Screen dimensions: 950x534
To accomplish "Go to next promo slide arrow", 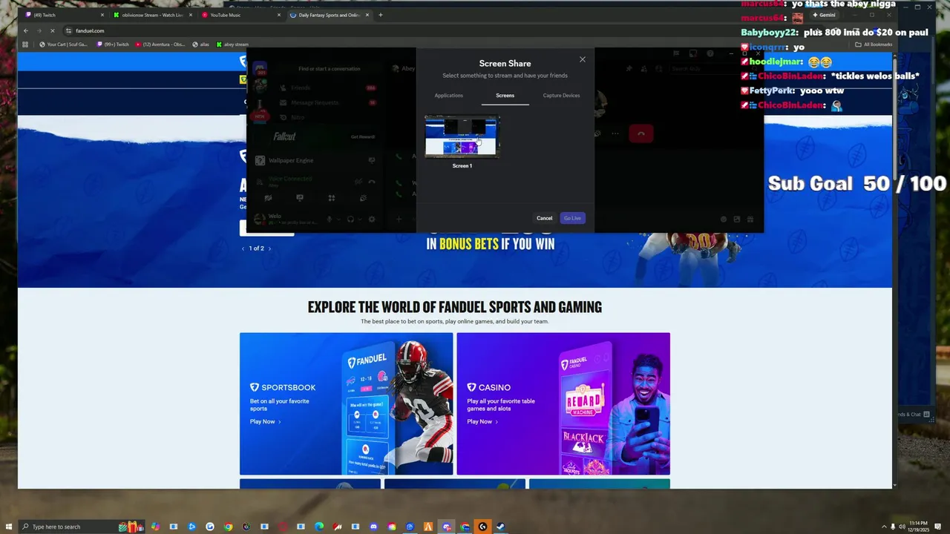I will pos(269,248).
